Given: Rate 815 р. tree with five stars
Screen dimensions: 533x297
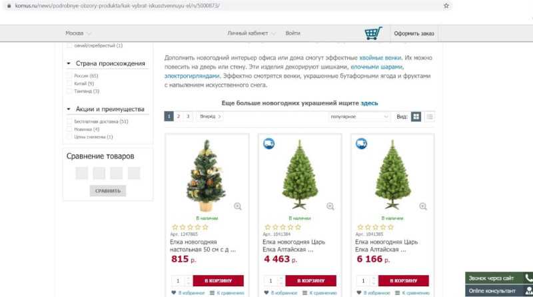Looking at the screenshot, I should 205,227.
